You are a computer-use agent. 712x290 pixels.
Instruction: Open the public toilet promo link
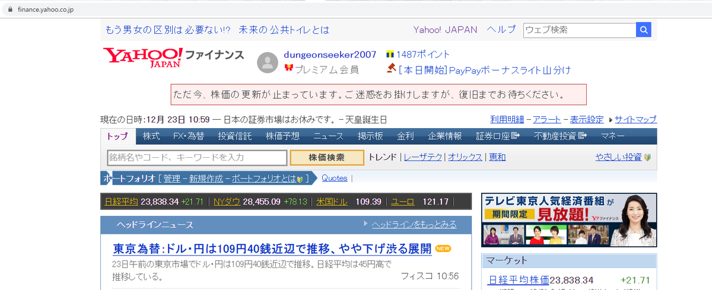217,30
